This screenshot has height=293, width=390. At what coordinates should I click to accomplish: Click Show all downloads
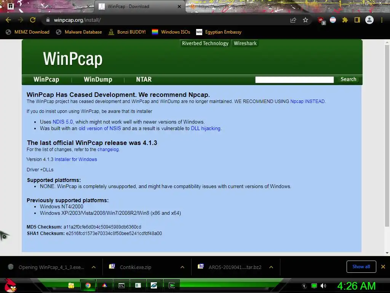[x=361, y=267]
